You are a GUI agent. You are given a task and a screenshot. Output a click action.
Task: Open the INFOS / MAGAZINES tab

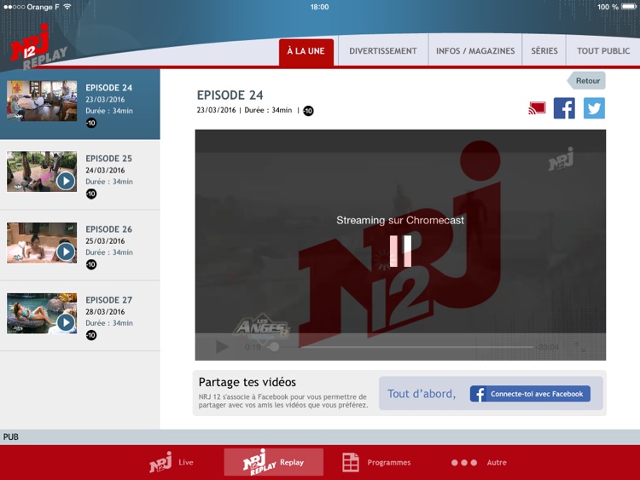(475, 51)
